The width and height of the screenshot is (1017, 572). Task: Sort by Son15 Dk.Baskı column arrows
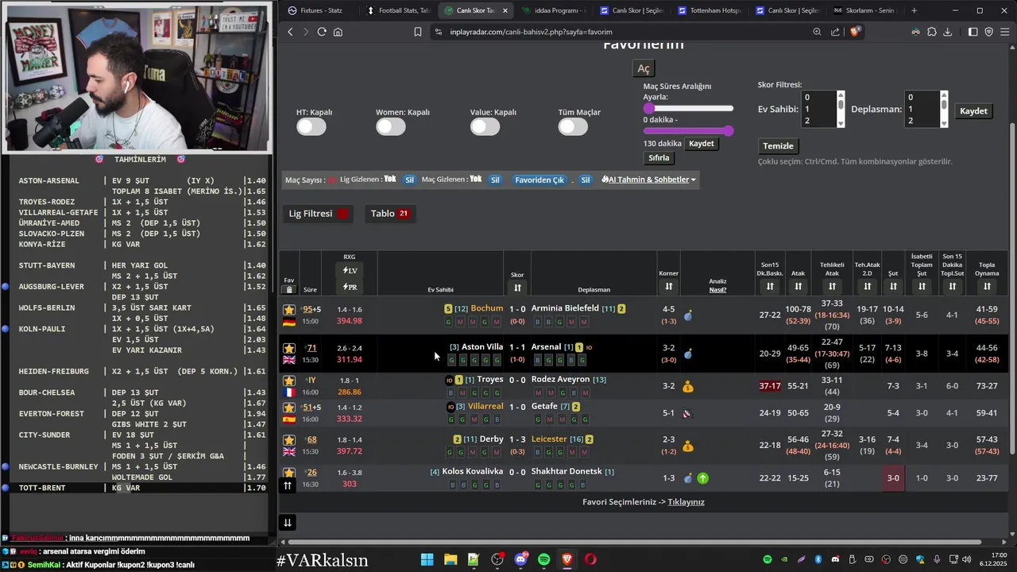769,286
